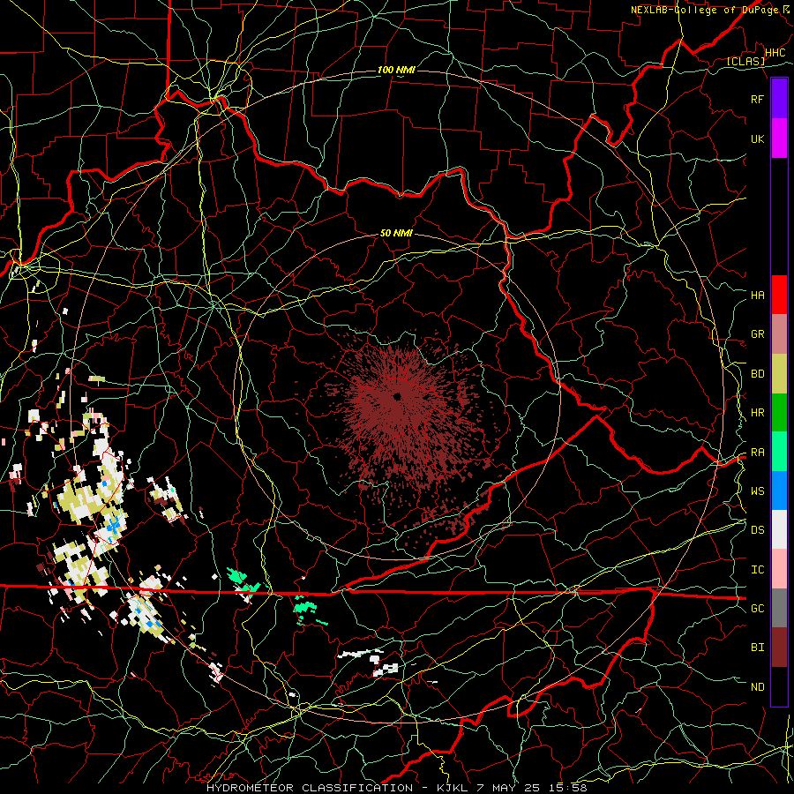Pick the olive-yellow BD legend swatch
Viewport: 794px width, 794px height.
tap(779, 374)
